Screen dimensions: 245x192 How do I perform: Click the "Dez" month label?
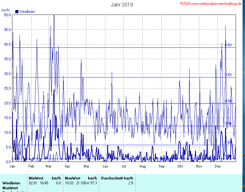[218, 166]
